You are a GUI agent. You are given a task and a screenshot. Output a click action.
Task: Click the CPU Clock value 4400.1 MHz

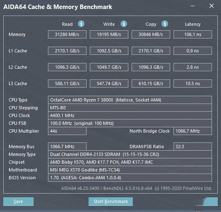130,115
